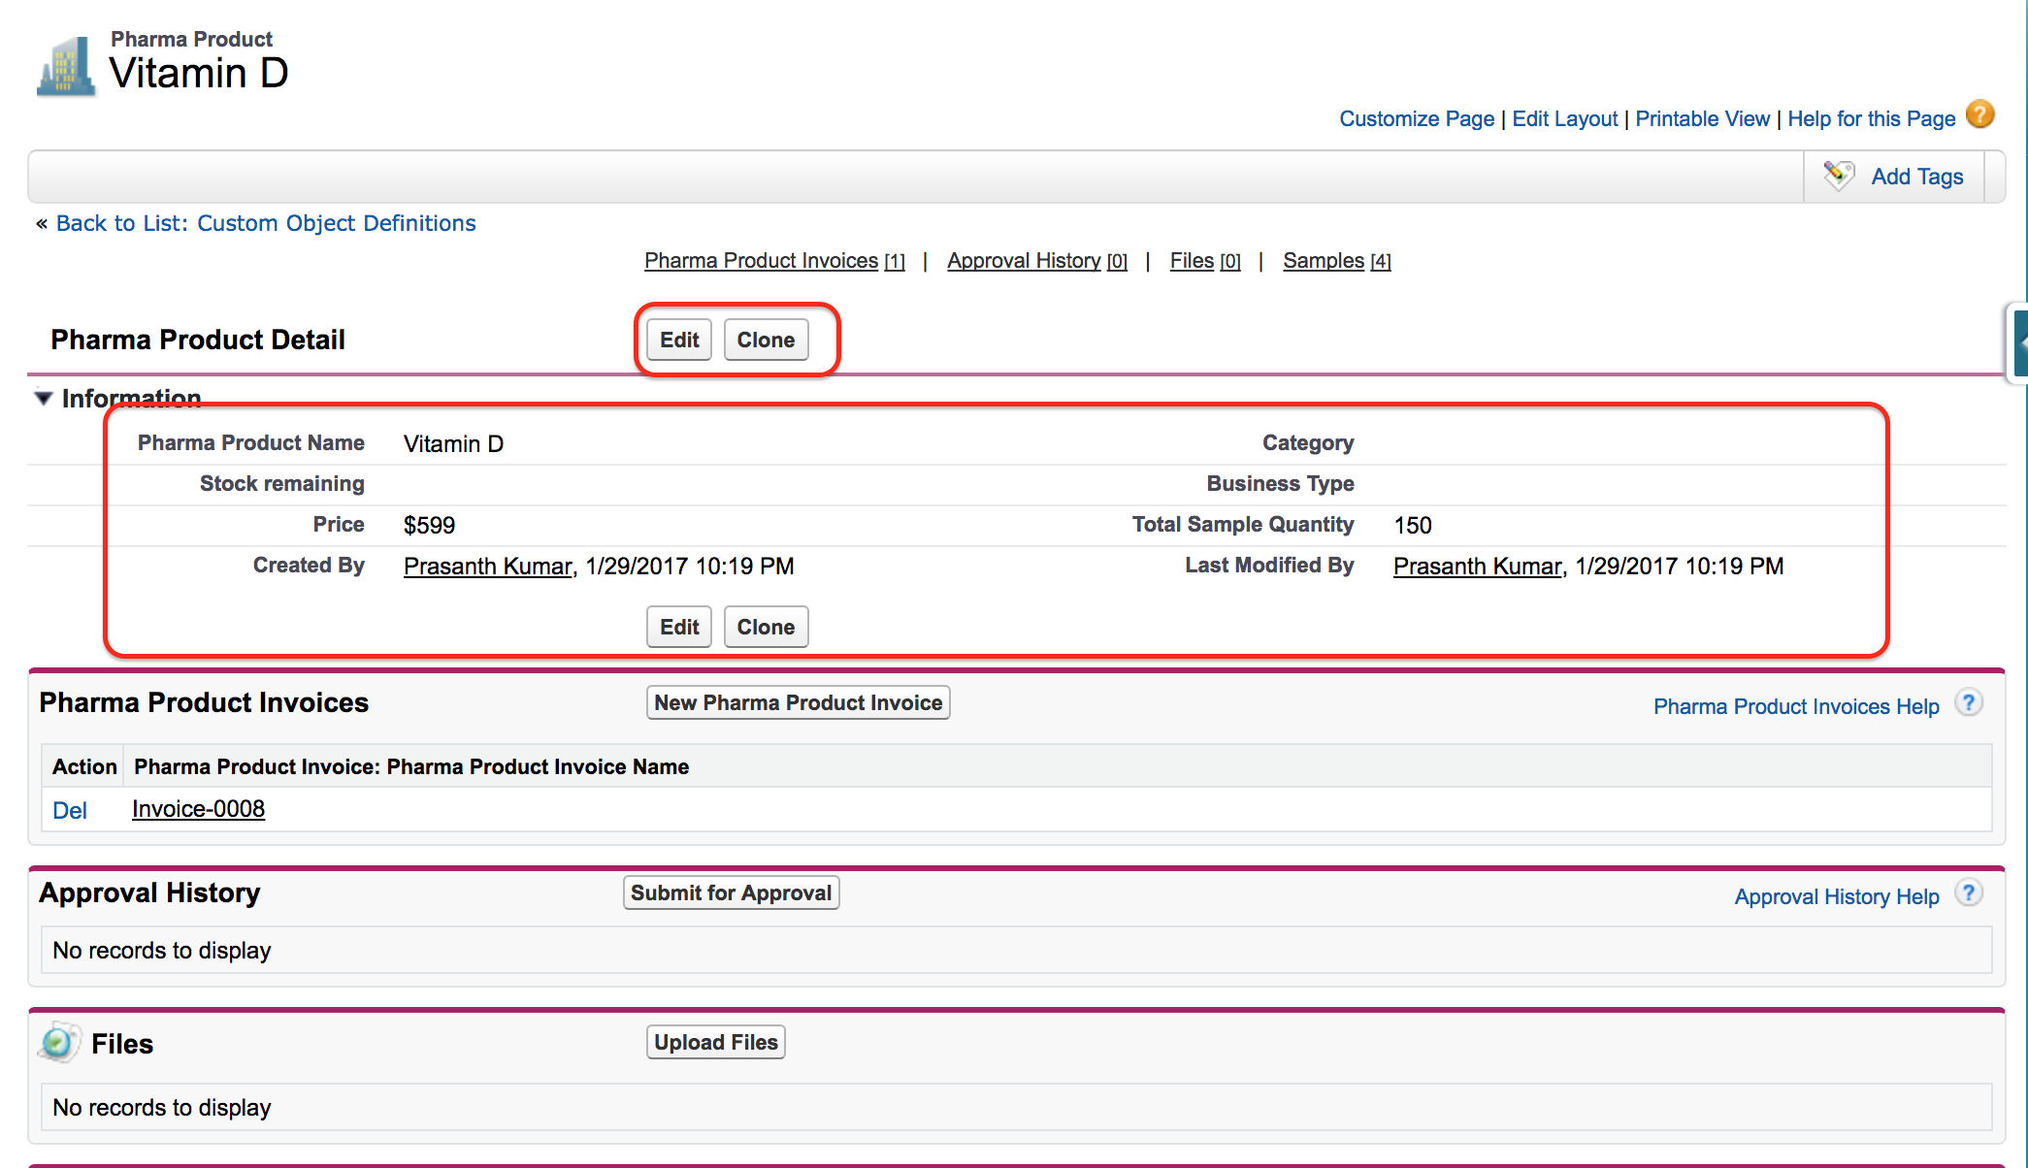Click Clone button in Pharma Product Detail
This screenshot has width=2028, height=1168.
[769, 339]
